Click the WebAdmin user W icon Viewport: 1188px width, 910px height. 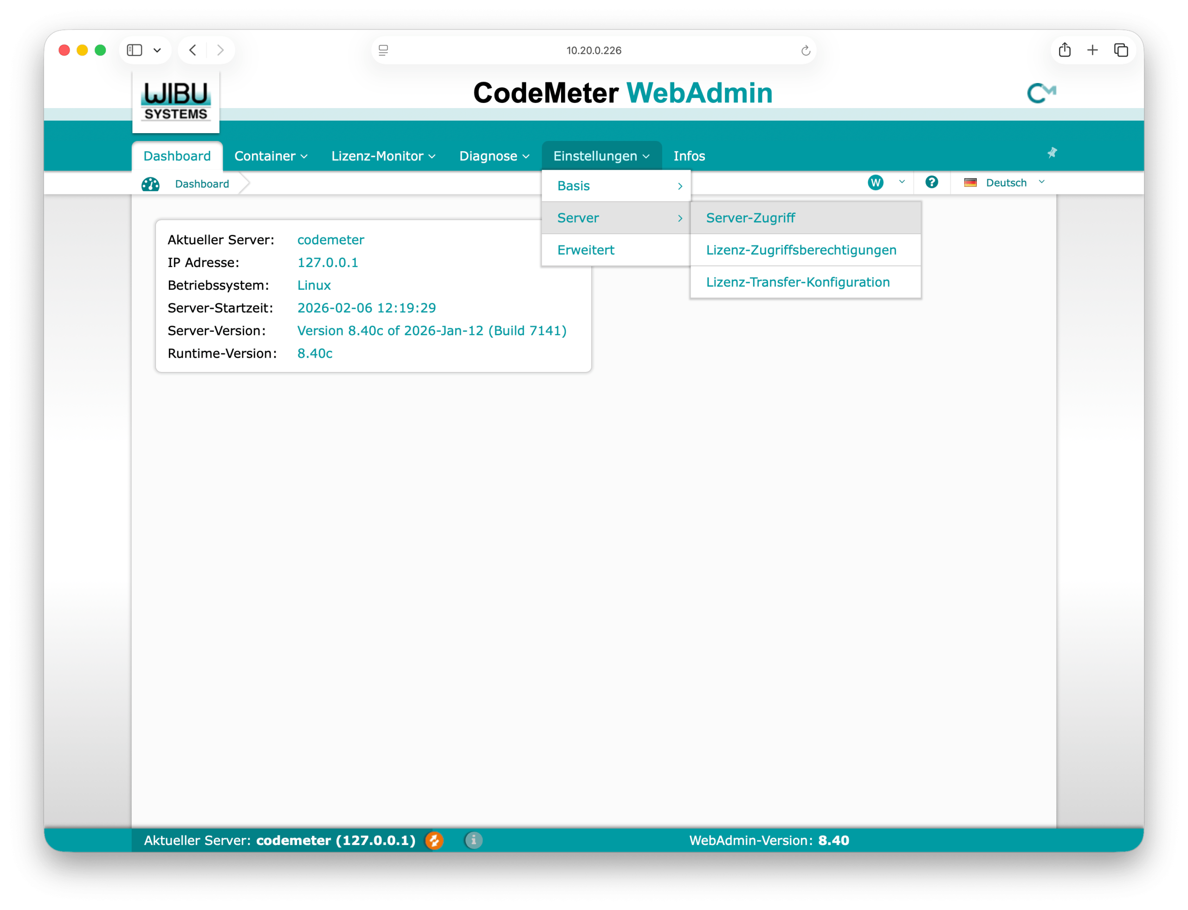tap(875, 183)
